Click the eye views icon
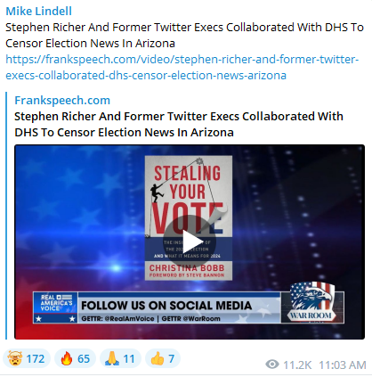This screenshot has width=372, height=377. (272, 365)
